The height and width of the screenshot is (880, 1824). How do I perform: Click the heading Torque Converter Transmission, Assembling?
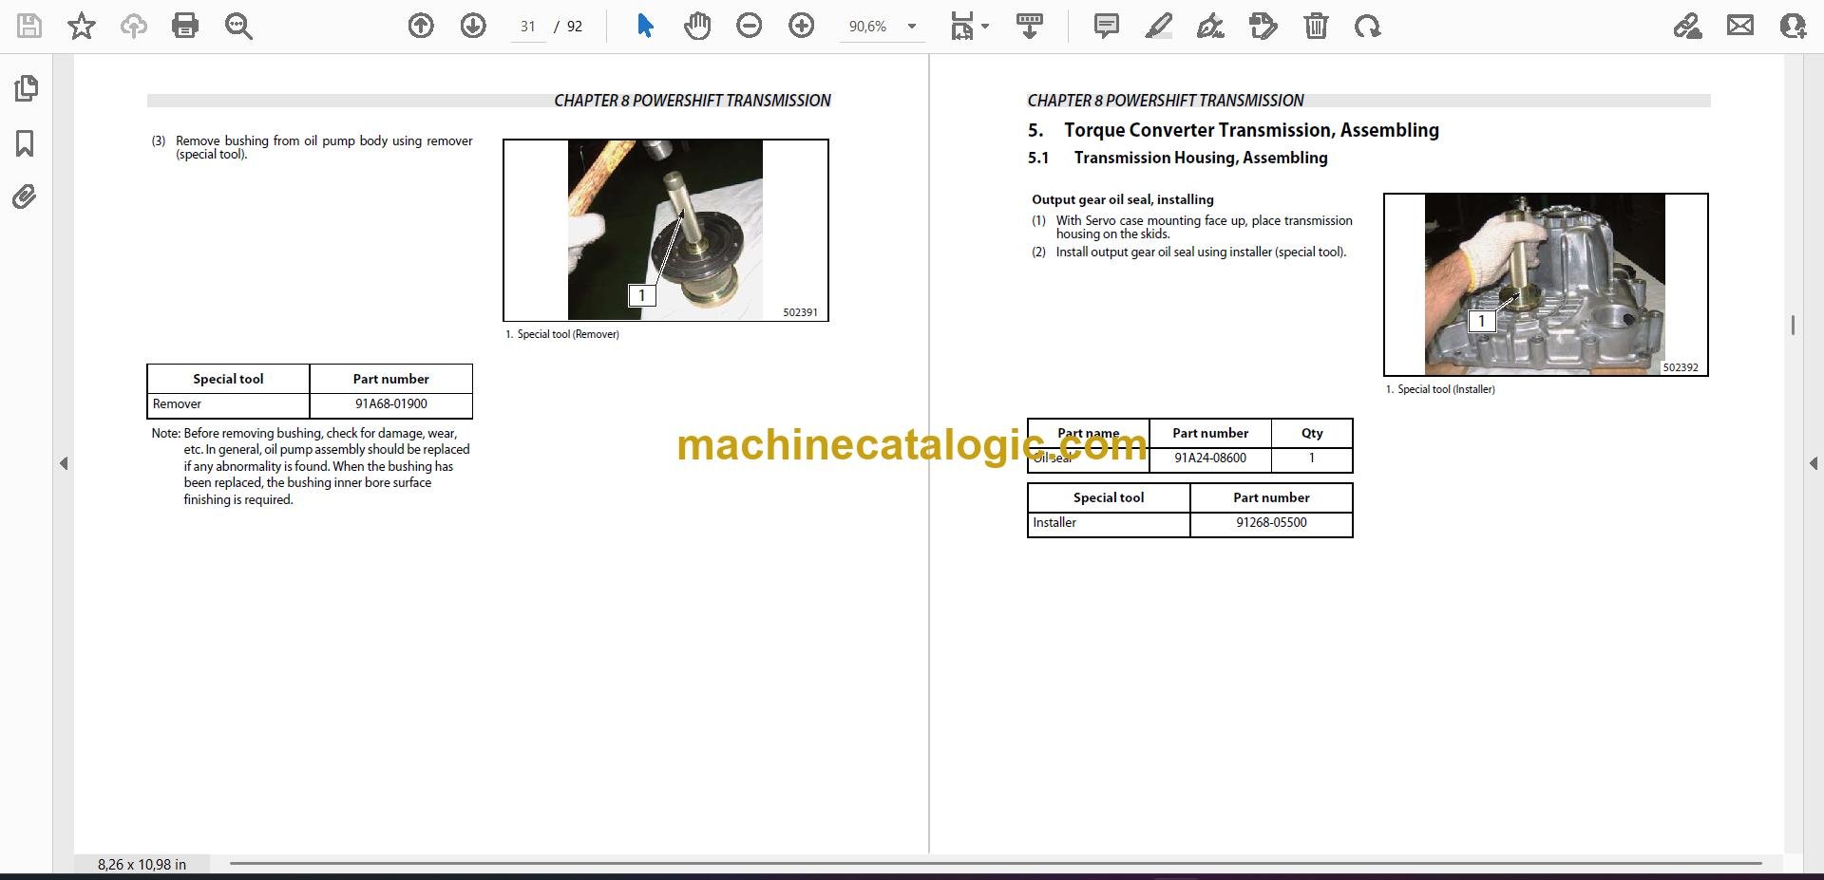coord(1251,130)
